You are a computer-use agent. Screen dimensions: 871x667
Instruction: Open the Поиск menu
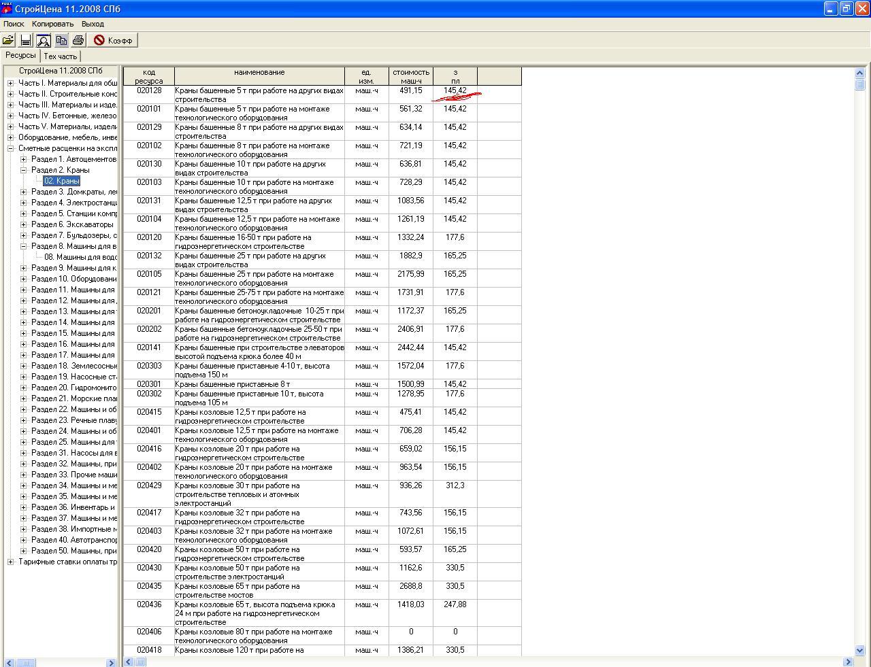click(14, 24)
